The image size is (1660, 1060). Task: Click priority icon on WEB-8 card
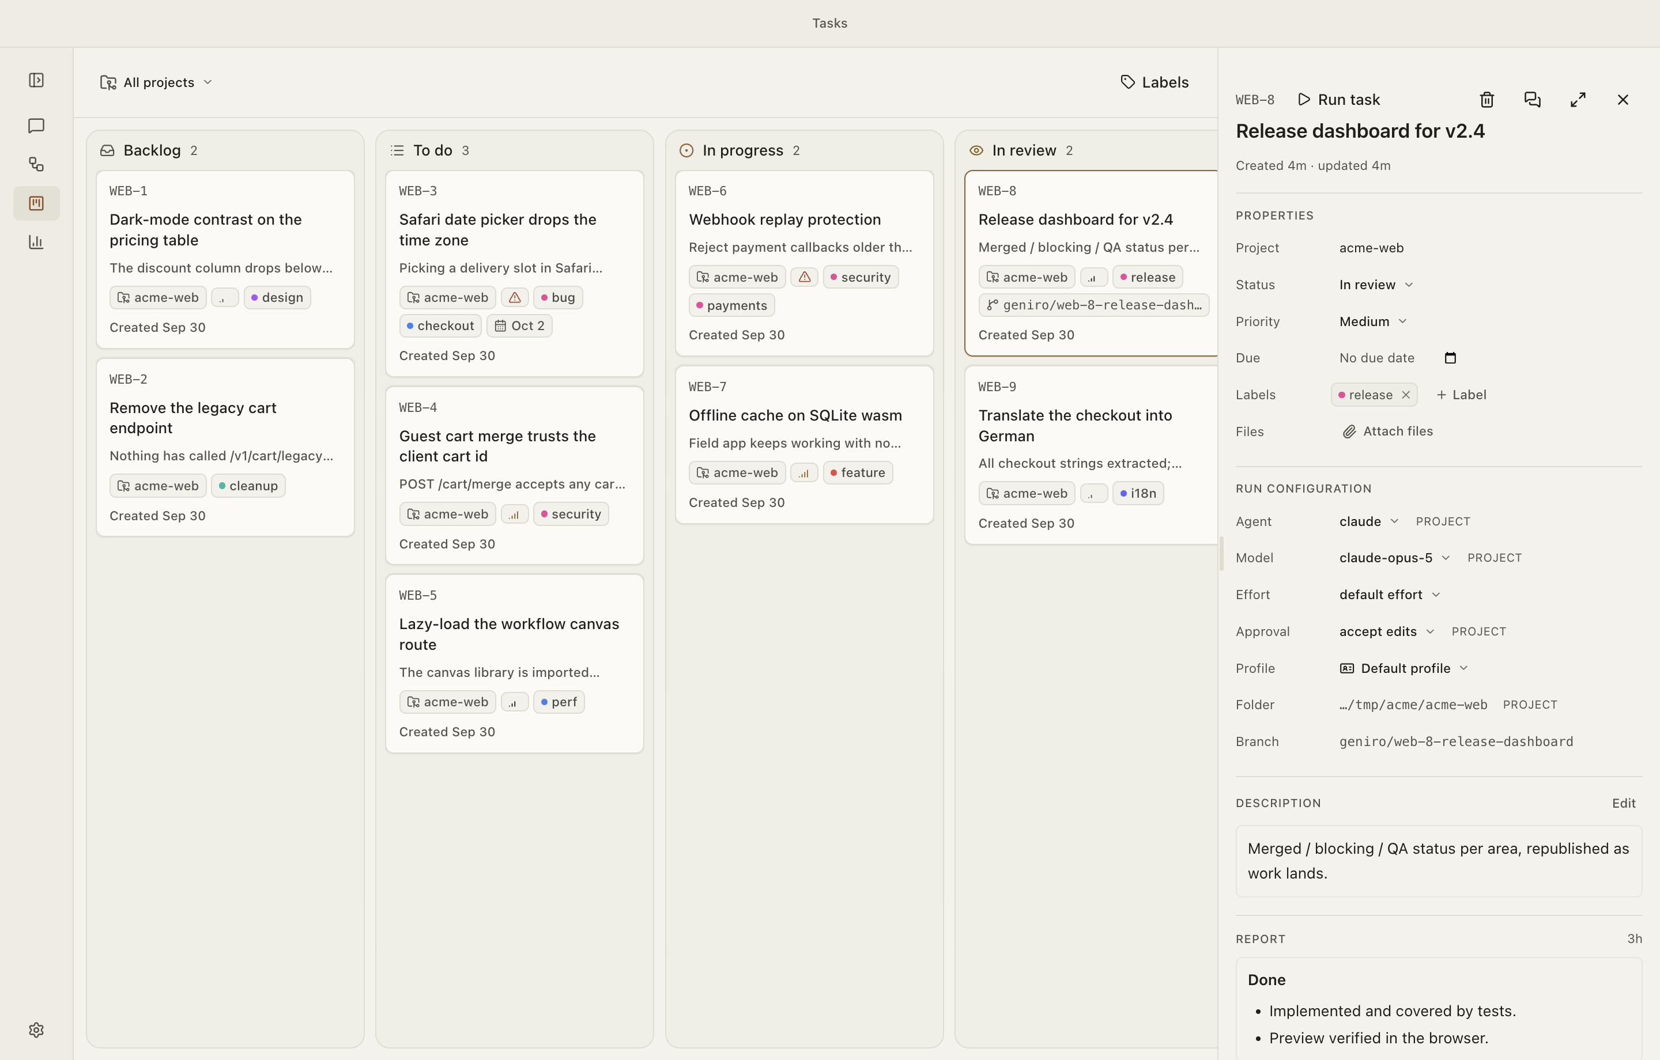click(1093, 277)
